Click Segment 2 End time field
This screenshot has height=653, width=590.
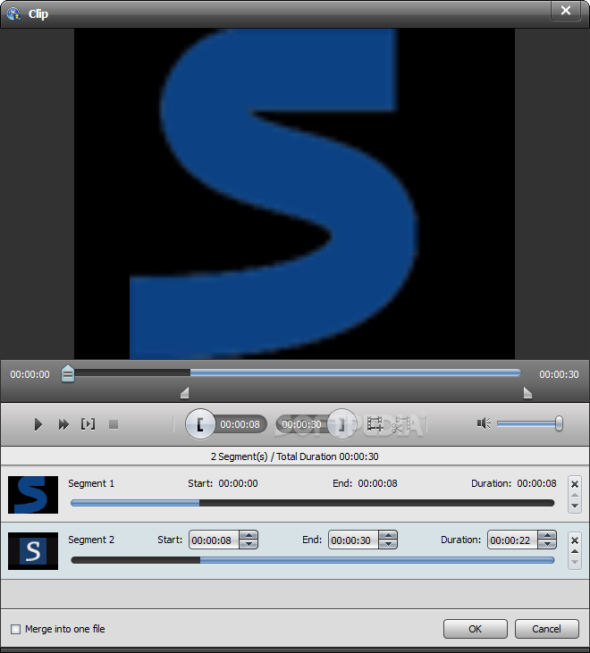click(353, 540)
